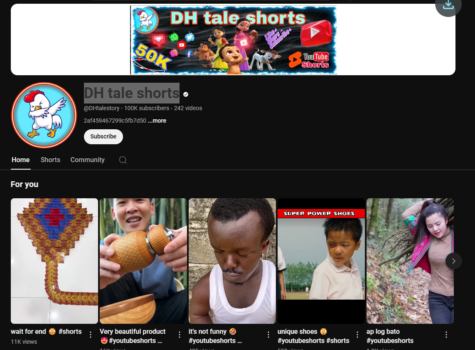475x350 pixels.
Task: Open options menu for 'Very beautiful product' short
Action: [180, 335]
